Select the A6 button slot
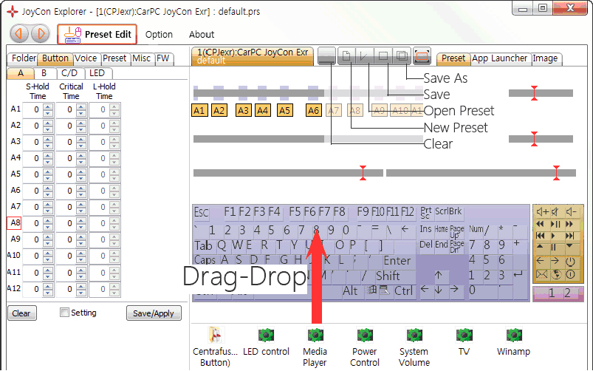 pos(314,111)
